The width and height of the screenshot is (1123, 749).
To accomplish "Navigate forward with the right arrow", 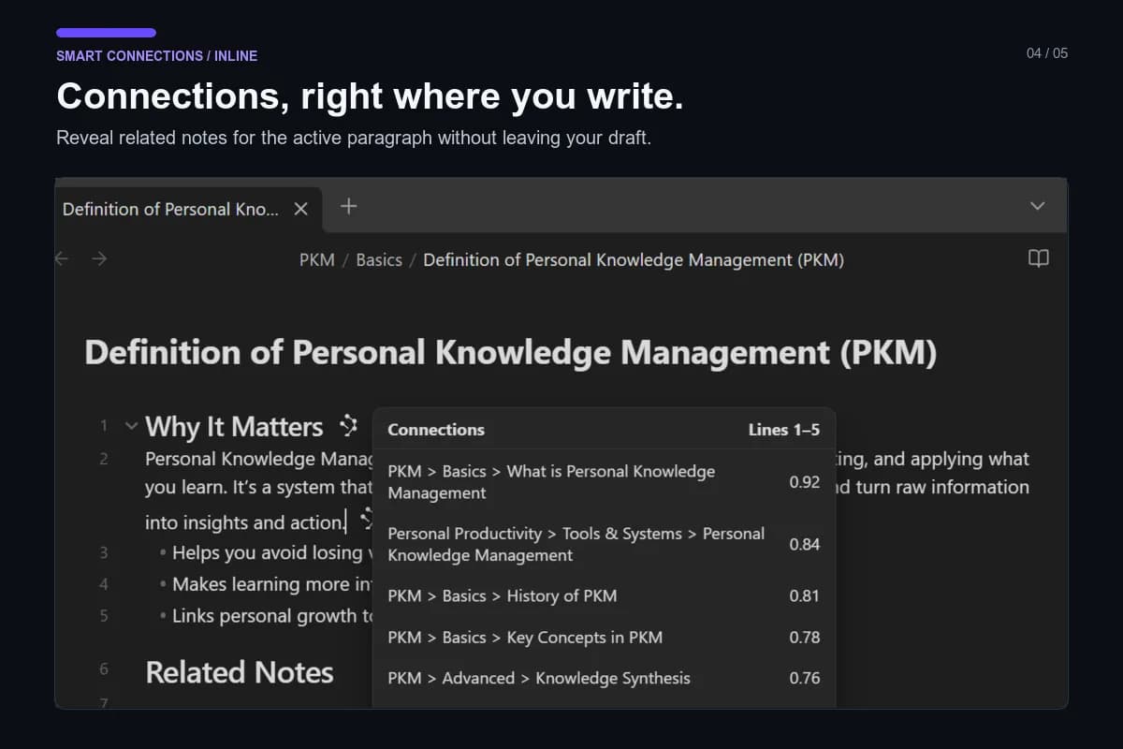I will pos(99,258).
